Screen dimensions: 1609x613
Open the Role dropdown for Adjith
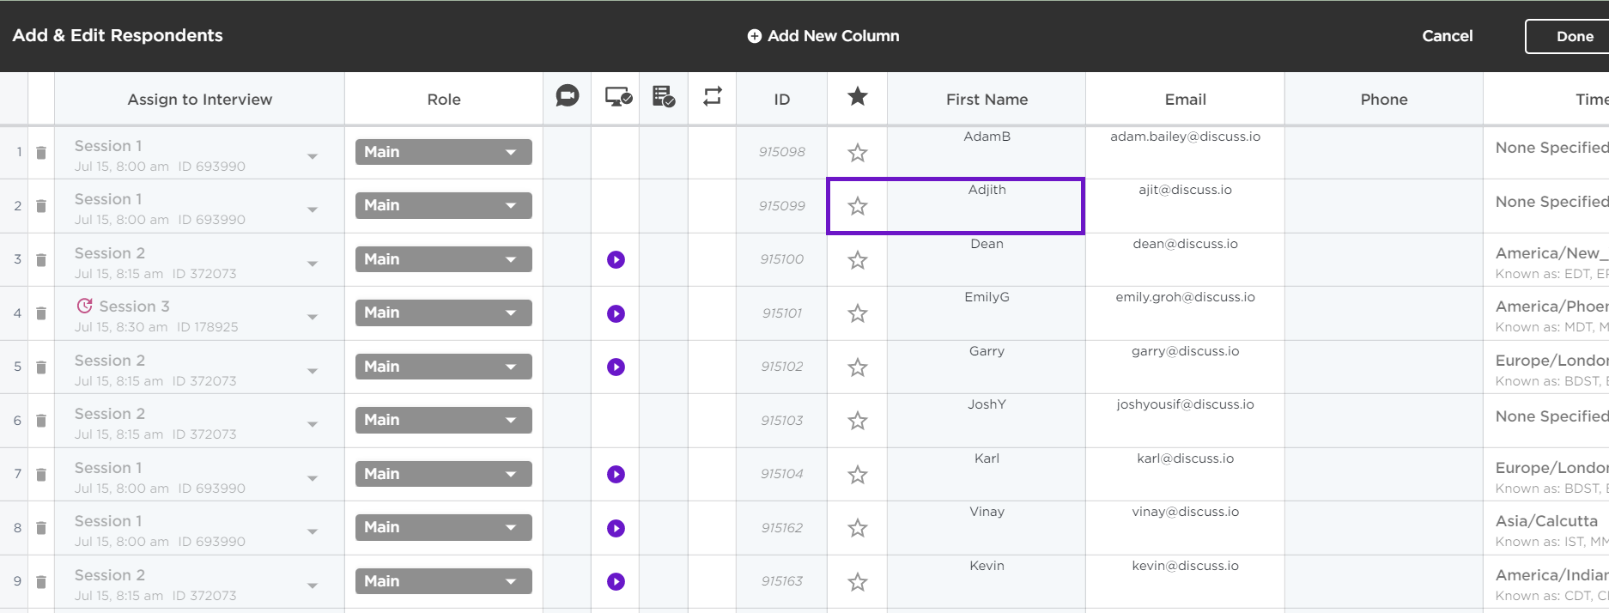(x=443, y=205)
